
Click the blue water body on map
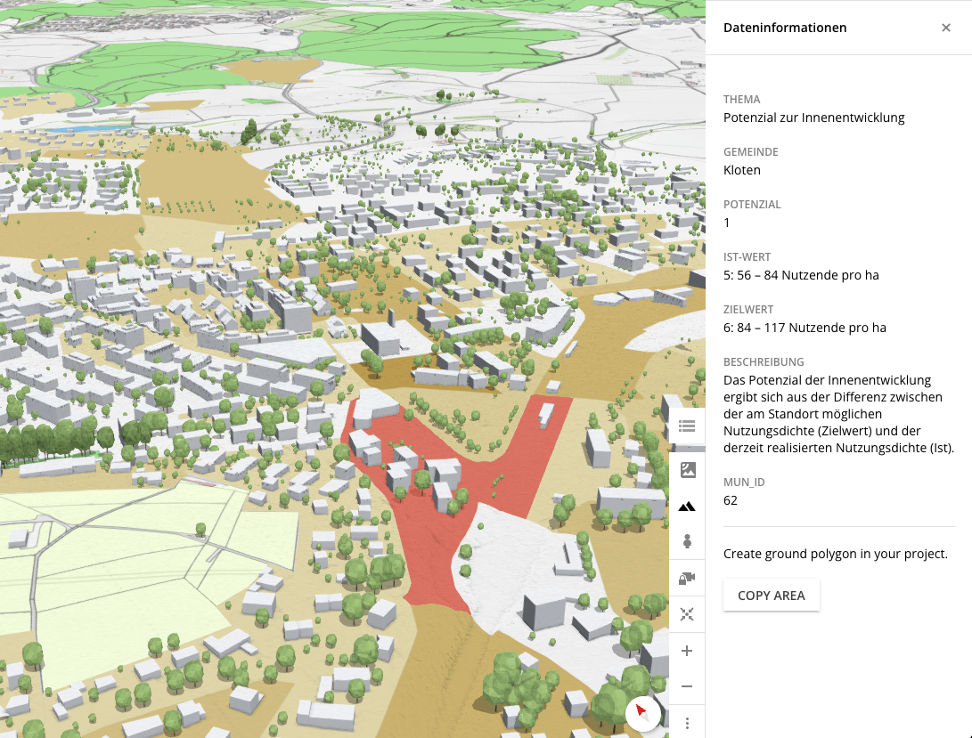74,130
